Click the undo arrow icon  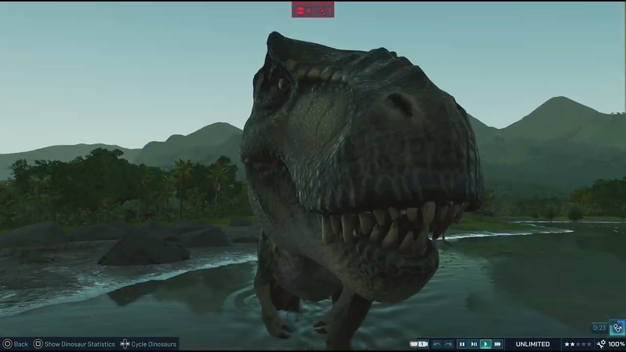(437, 344)
